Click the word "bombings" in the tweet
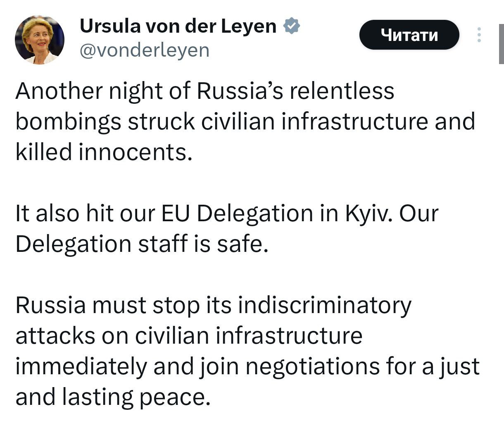This screenshot has height=421, width=504. (69, 122)
